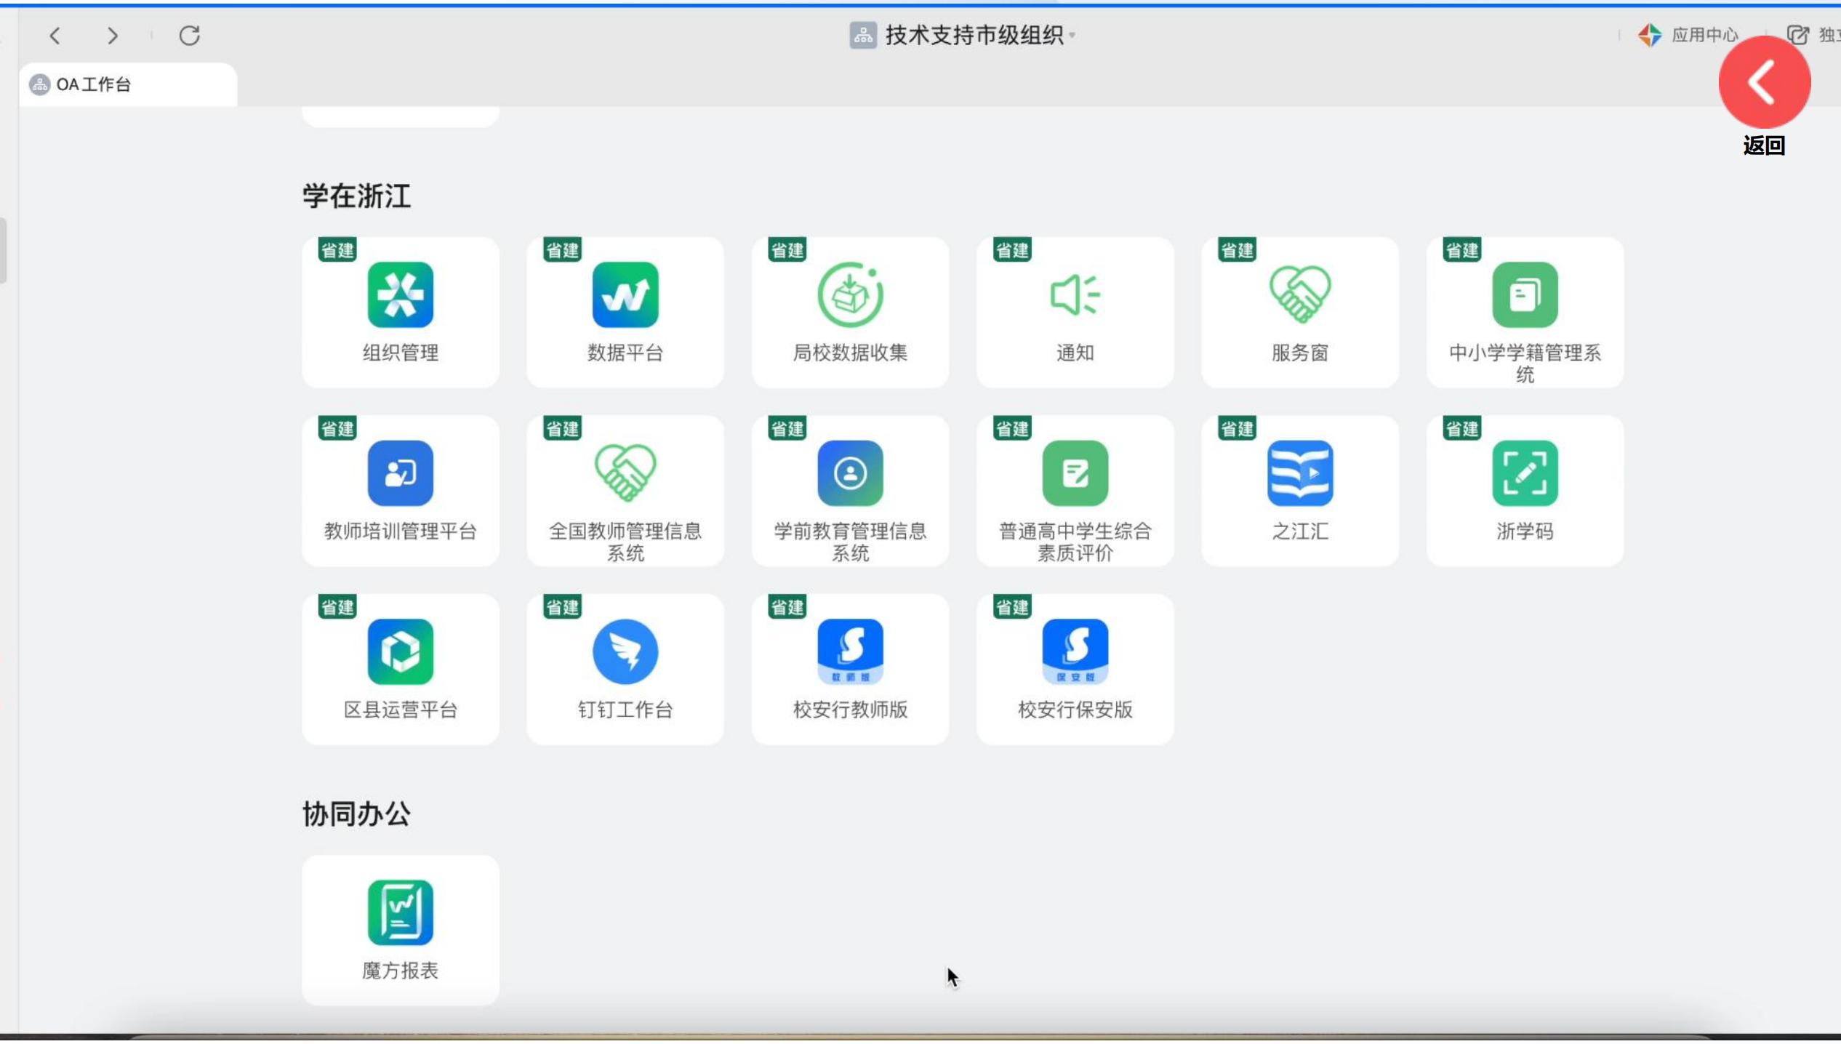Image resolution: width=1841 pixels, height=1044 pixels.
Task: Open 区县运营平台 app icon
Action: click(400, 652)
